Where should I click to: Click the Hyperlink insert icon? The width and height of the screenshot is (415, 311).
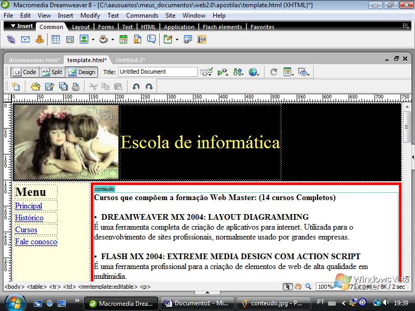(11, 39)
